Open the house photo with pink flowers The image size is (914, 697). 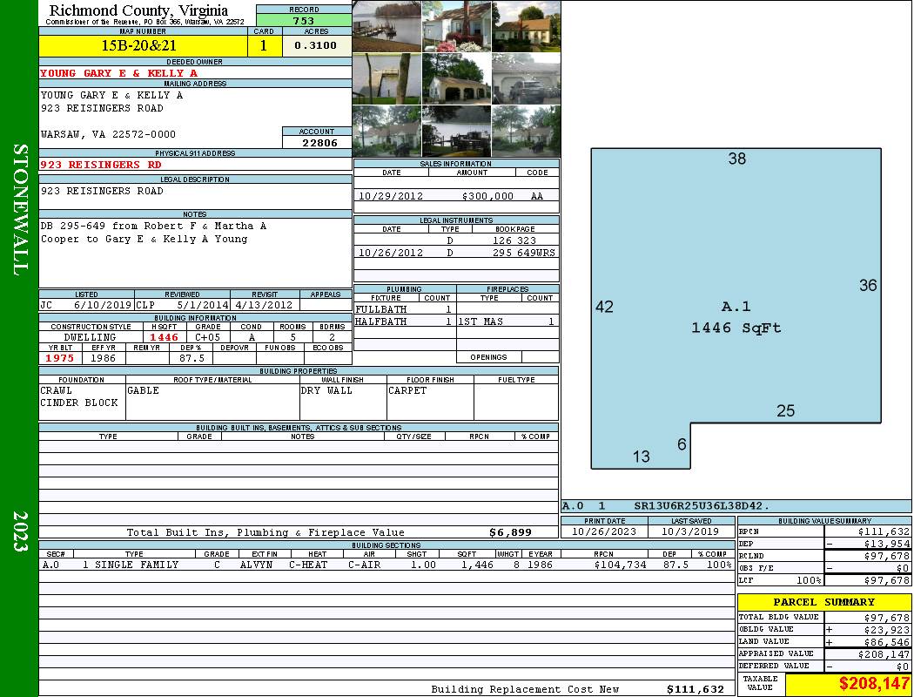456,26
